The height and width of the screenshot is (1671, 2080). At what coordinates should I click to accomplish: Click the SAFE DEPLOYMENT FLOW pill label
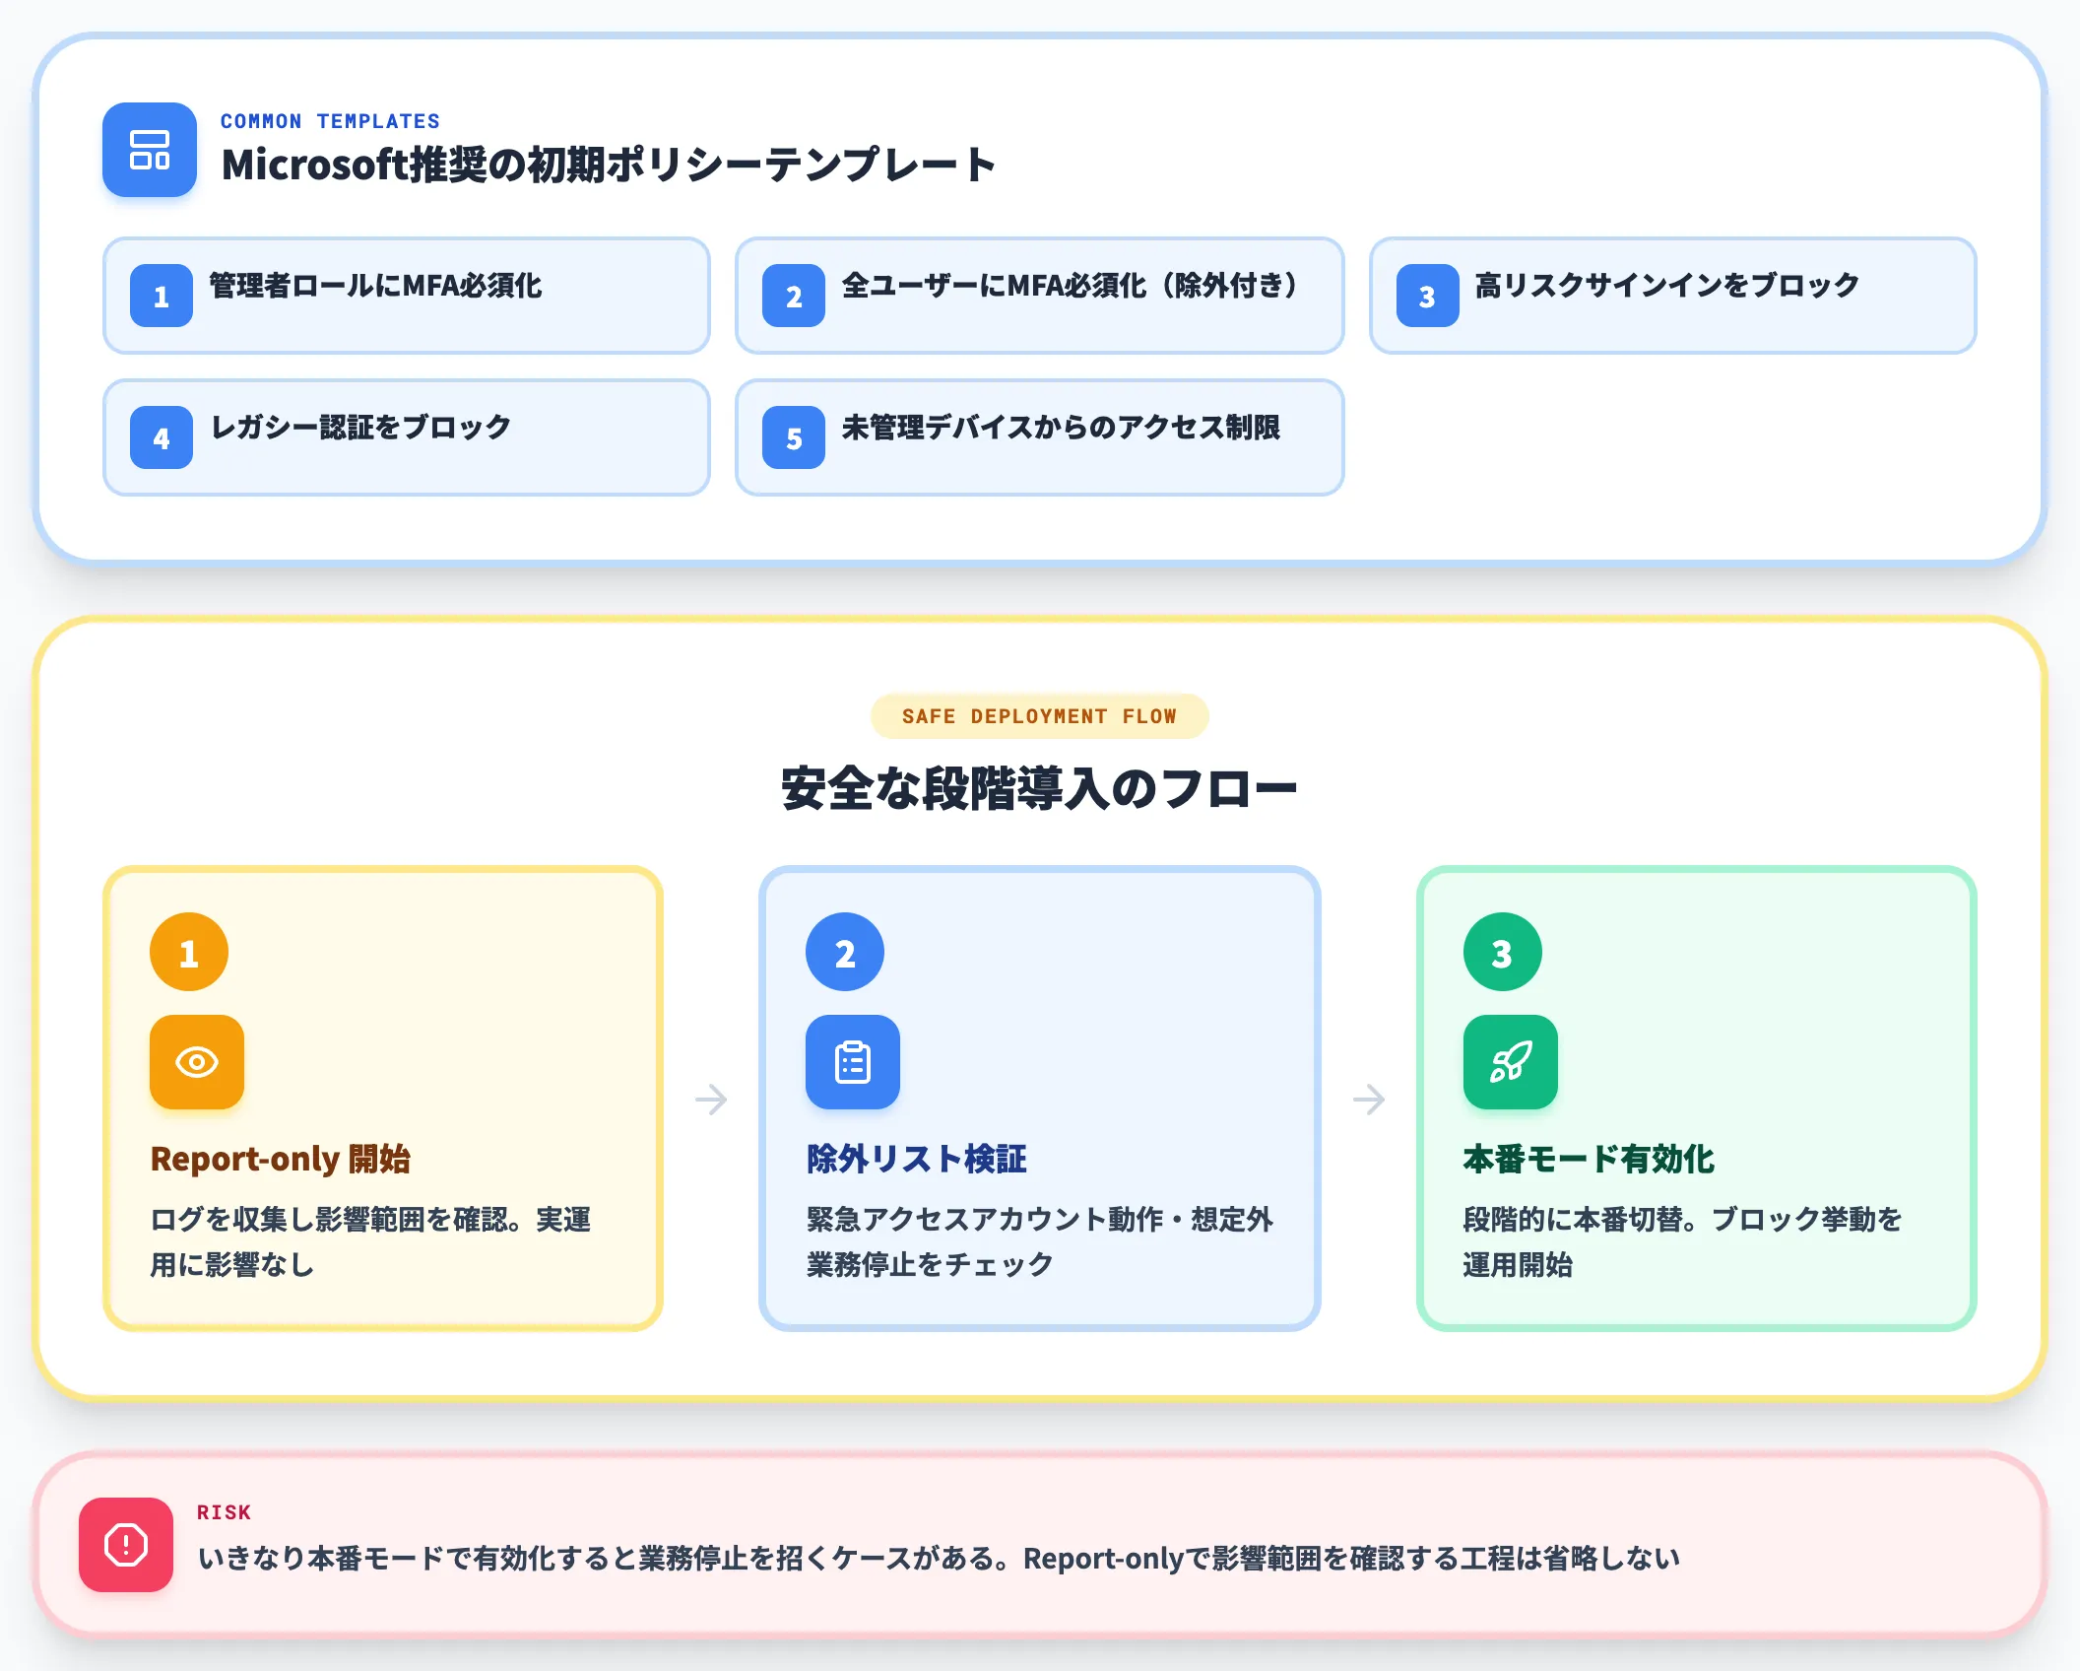tap(1040, 716)
